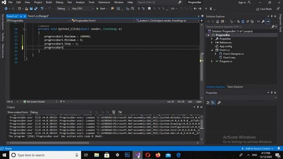Click Add to Source Control

tap(257, 148)
